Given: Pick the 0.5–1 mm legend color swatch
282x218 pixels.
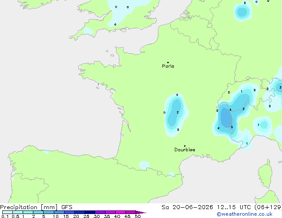Looking at the screenshot, I should coord(18,212).
